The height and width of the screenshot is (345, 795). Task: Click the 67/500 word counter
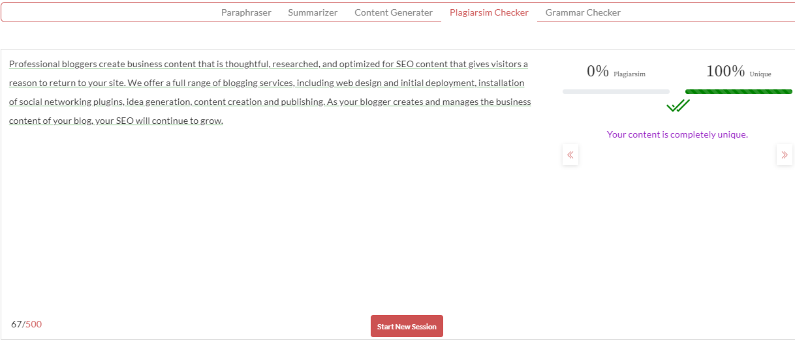pyautogui.click(x=26, y=324)
